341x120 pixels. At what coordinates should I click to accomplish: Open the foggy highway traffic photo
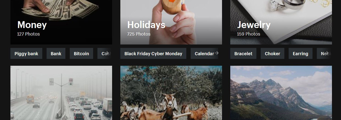[61, 93]
